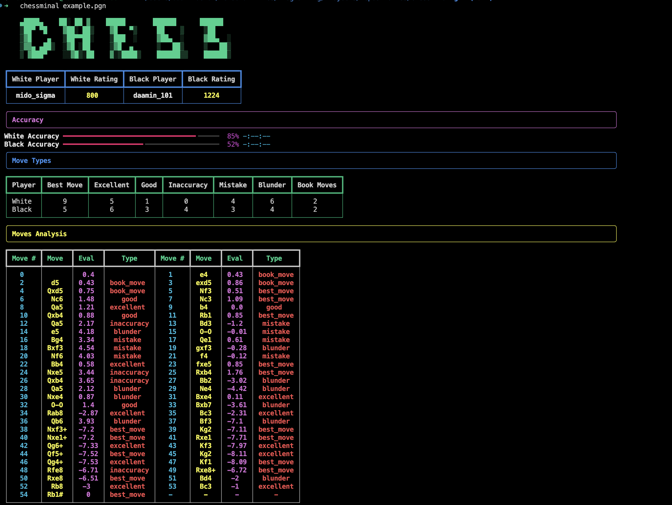Image resolution: width=672 pixels, height=505 pixels.
Task: Select the mido_sigma player name
Action: [36, 95]
